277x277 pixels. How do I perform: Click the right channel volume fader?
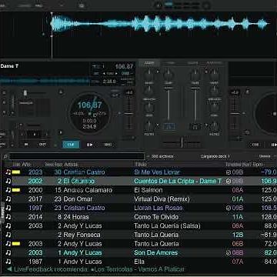click(195, 104)
